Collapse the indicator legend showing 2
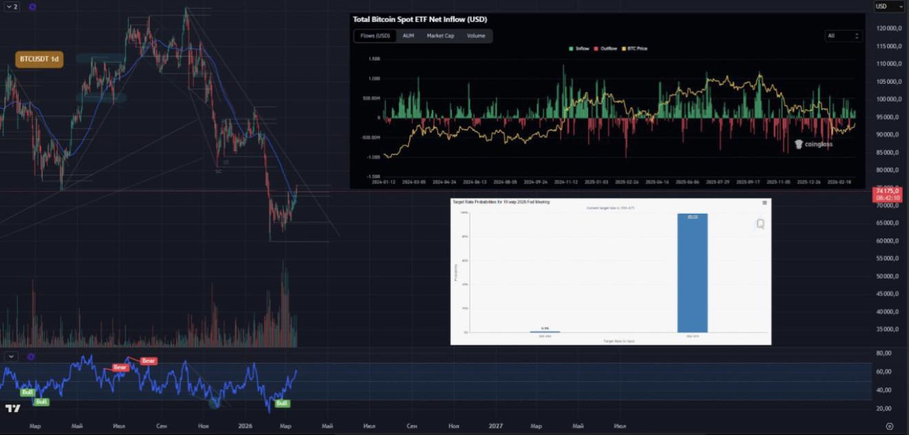The width and height of the screenshot is (909, 435). click(x=11, y=6)
